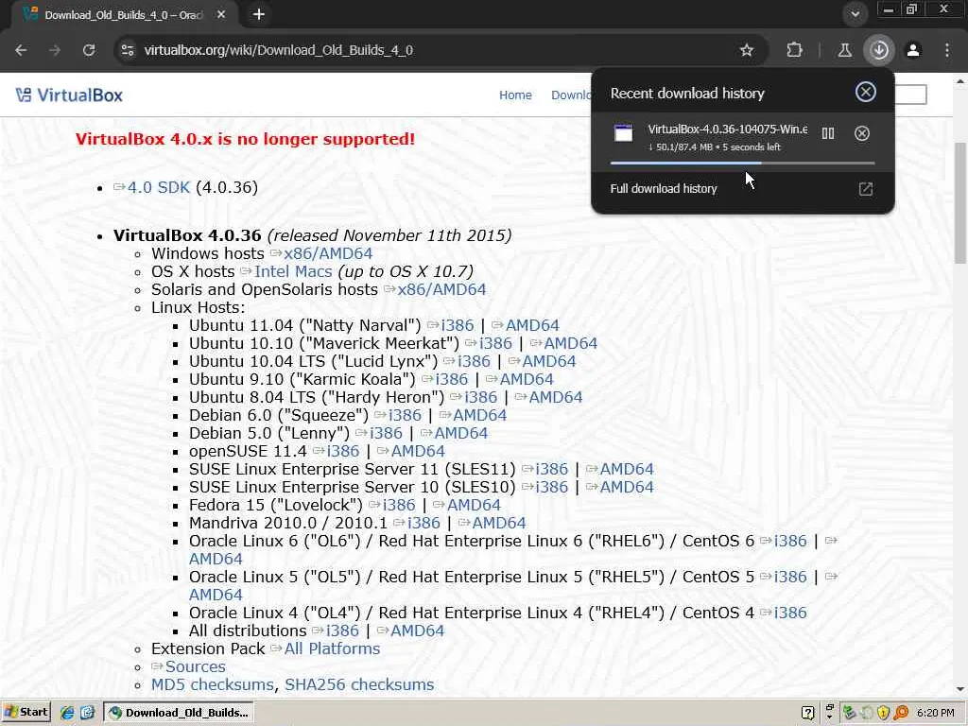This screenshot has width=968, height=726.
Task: Open the SHA256 checksums link
Action: click(359, 684)
